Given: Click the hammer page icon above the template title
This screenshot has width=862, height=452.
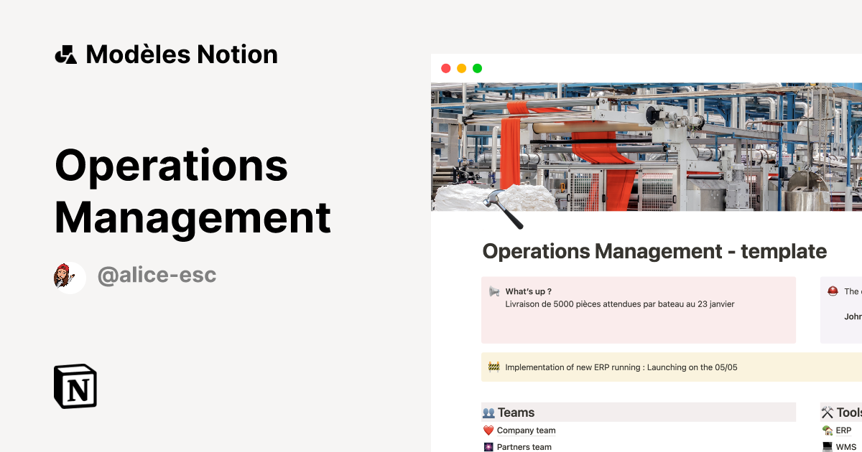Looking at the screenshot, I should 503,209.
